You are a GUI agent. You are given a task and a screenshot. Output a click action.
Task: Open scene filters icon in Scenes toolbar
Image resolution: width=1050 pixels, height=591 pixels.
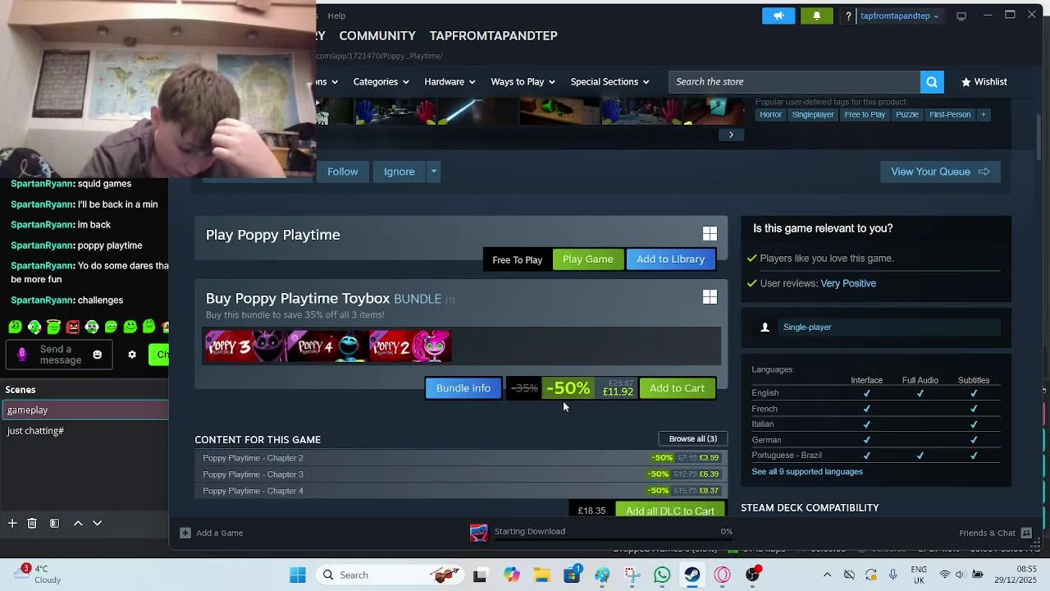(54, 523)
